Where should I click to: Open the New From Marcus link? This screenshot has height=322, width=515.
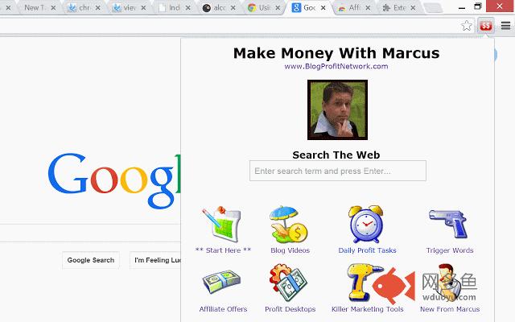[450, 309]
